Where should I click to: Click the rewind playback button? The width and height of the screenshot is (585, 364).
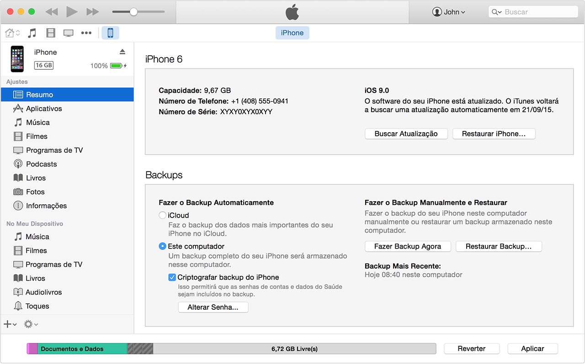pyautogui.click(x=52, y=12)
